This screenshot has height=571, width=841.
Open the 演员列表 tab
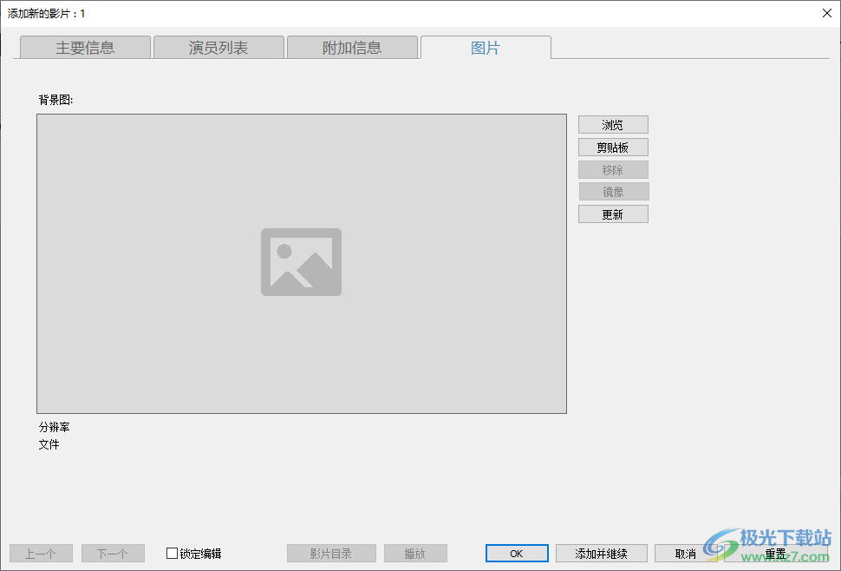(218, 47)
